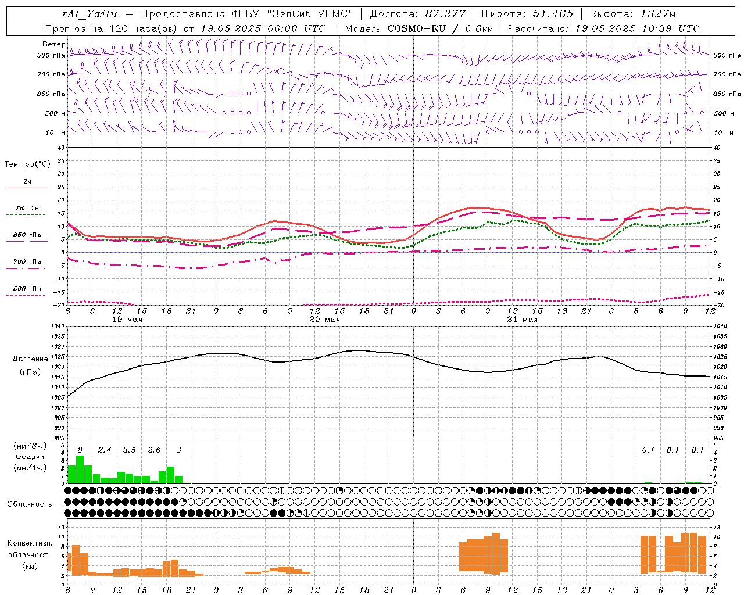The image size is (744, 595).
Task: Click the longitude value "Долгота: 87.377"
Action: [x=417, y=14]
